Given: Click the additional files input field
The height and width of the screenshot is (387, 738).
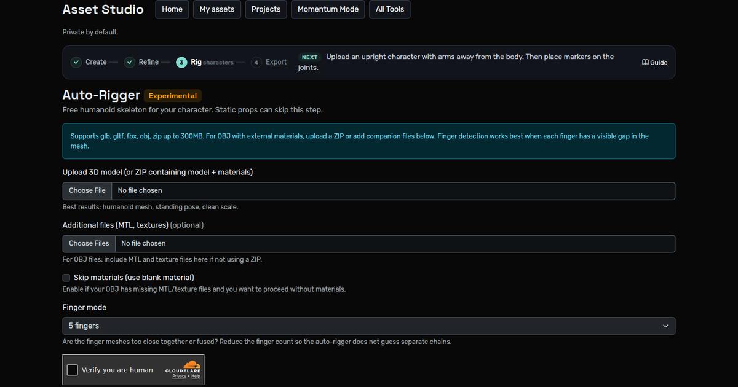Looking at the screenshot, I should [x=369, y=244].
